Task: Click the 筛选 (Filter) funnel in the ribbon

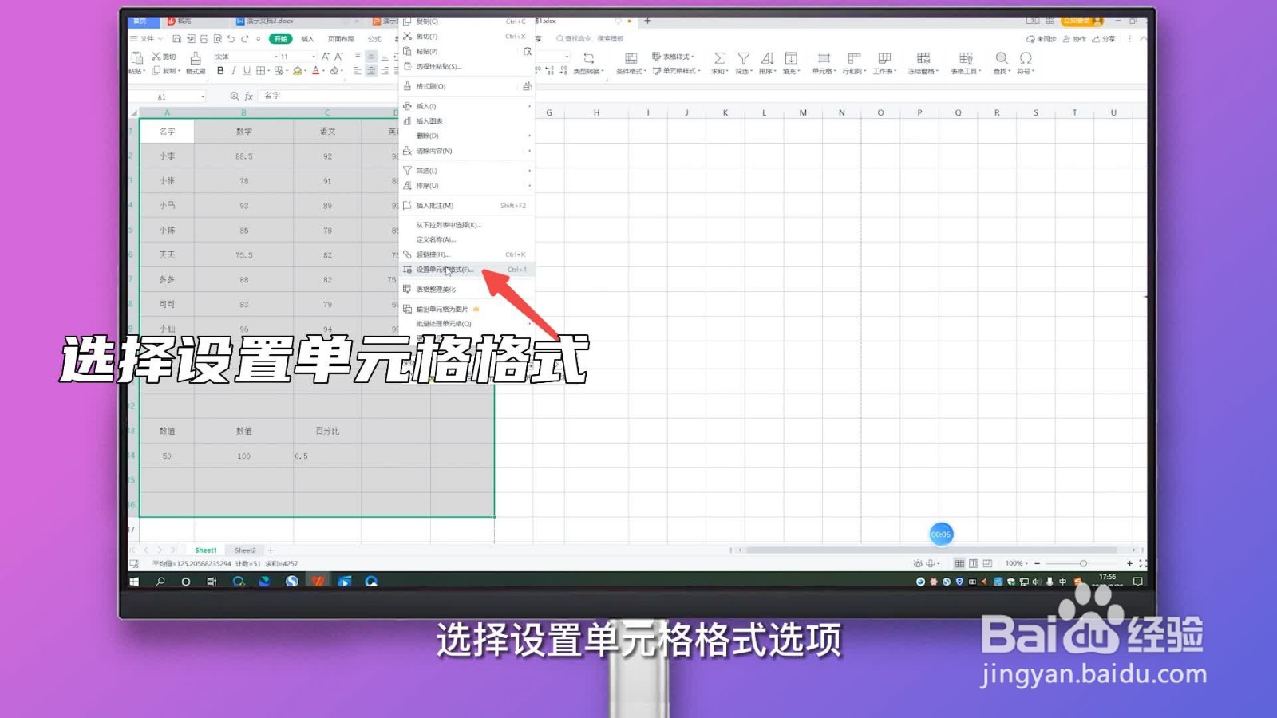Action: [743, 58]
